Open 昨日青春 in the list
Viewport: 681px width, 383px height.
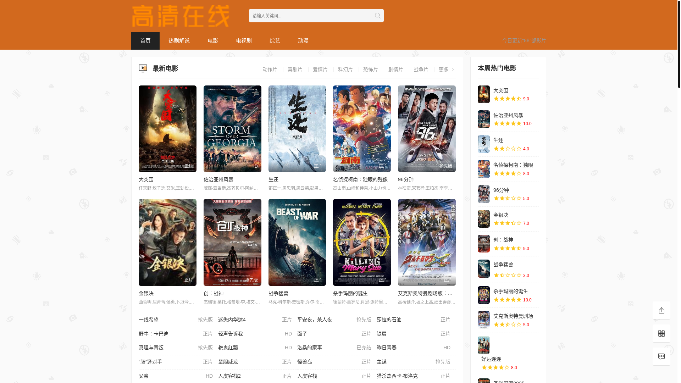[x=387, y=348]
